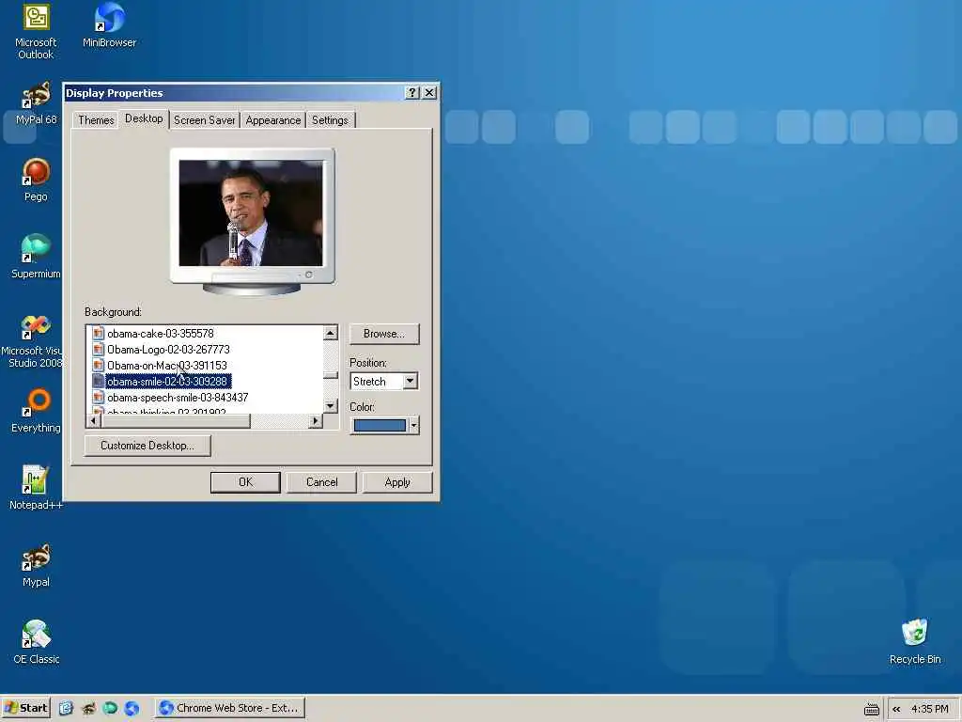The width and height of the screenshot is (962, 722).
Task: Launch Outlook from the quick launch bar
Action: point(67,708)
